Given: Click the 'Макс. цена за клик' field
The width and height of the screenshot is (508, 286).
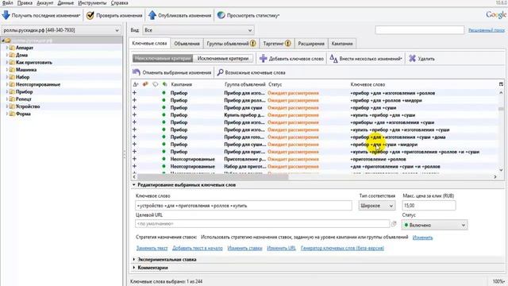Looking at the screenshot, I should coord(429,206).
